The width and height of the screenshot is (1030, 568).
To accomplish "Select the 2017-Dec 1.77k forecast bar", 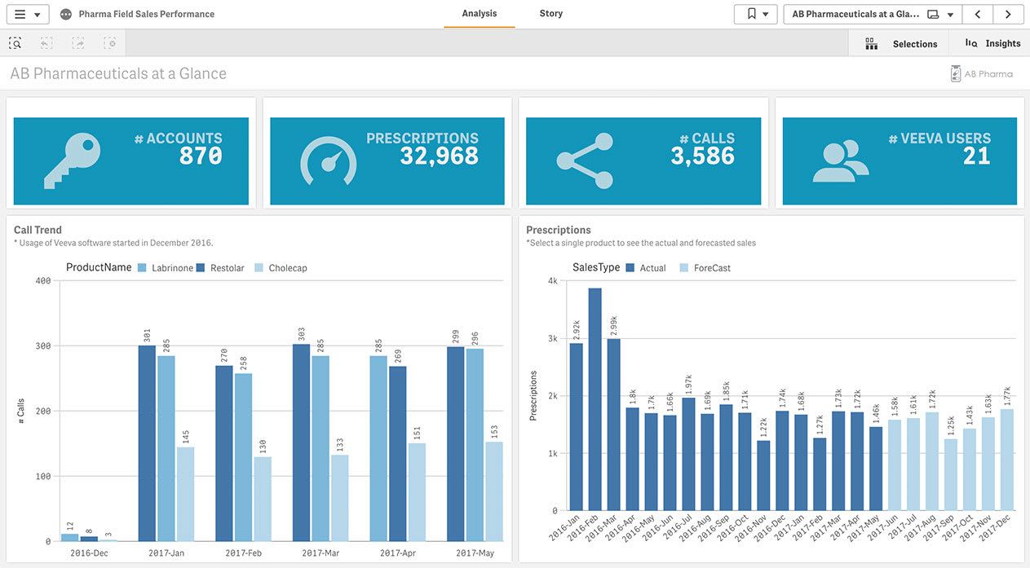I will pyautogui.click(x=1006, y=460).
